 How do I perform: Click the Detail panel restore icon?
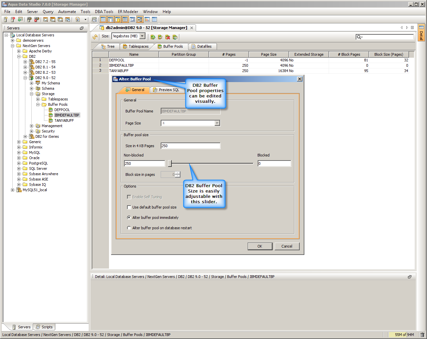point(410,277)
